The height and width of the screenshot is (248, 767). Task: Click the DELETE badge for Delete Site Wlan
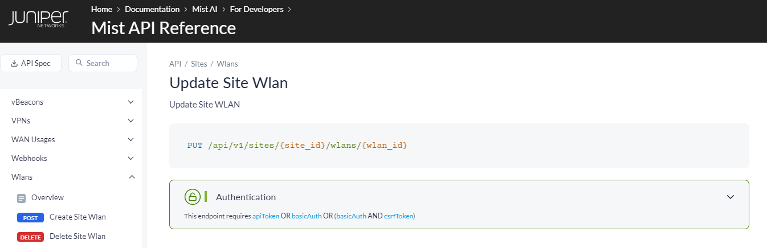pos(30,237)
